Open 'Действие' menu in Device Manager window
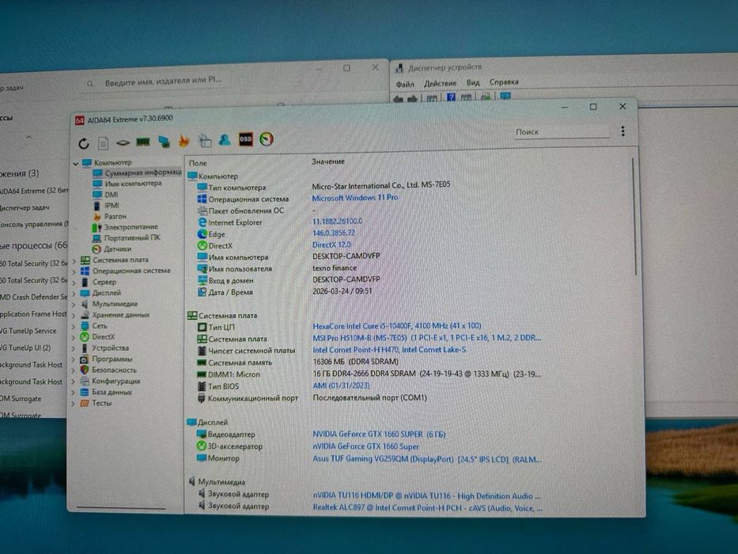The width and height of the screenshot is (738, 554). pyautogui.click(x=440, y=83)
